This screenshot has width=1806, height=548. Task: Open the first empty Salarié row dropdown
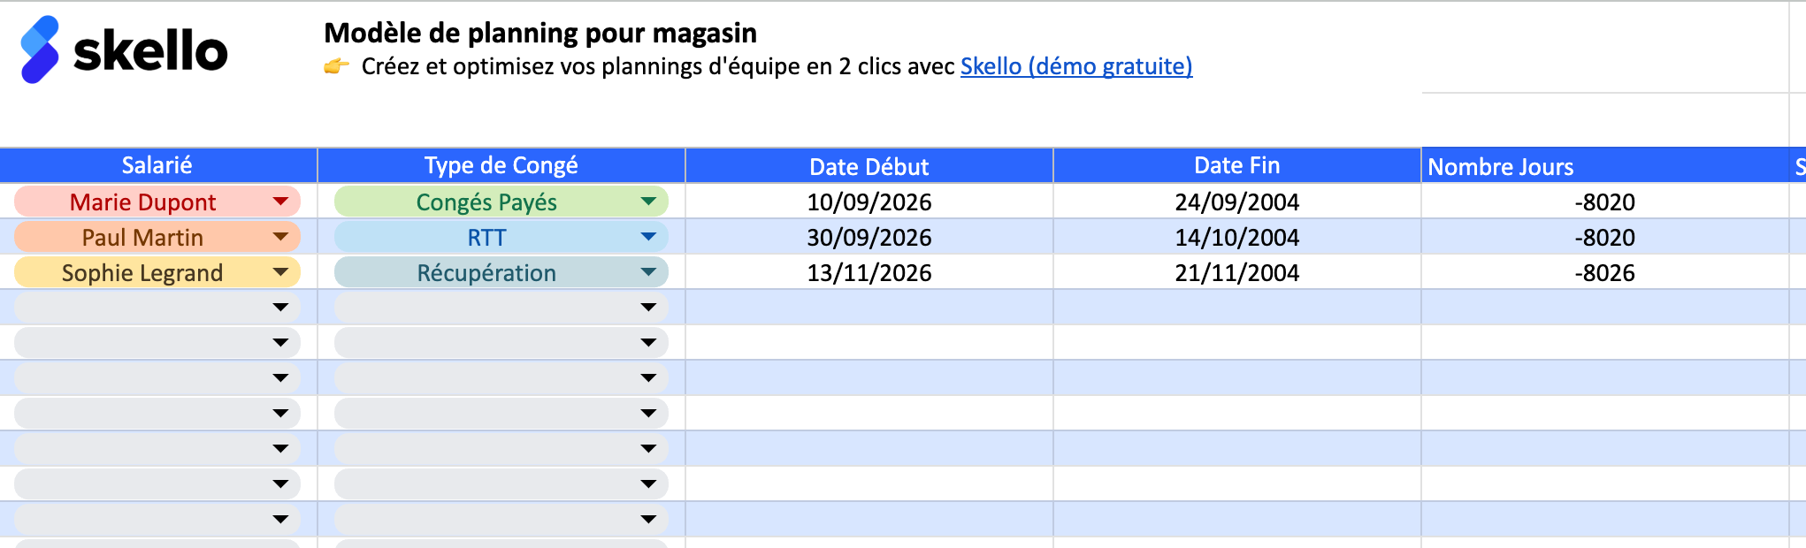click(280, 308)
